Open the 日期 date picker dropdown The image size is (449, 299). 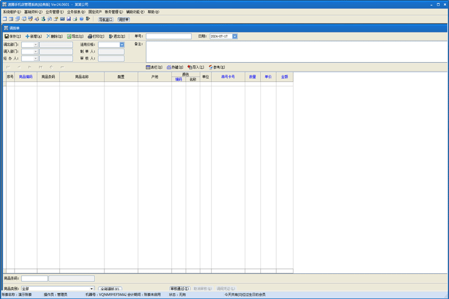tap(235, 36)
